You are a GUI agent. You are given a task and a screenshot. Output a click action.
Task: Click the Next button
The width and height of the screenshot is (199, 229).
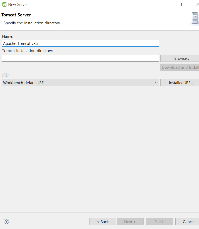point(130,222)
